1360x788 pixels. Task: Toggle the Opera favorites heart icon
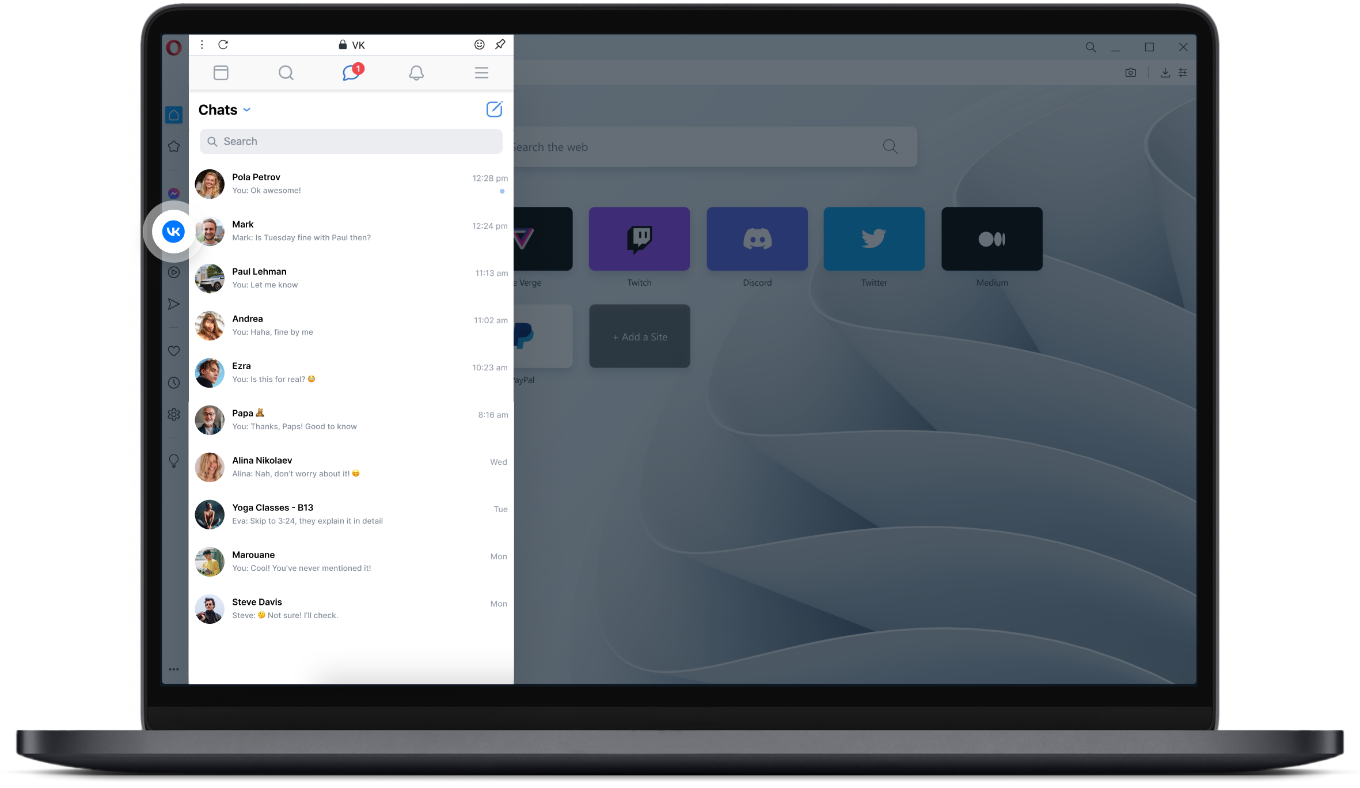point(173,350)
